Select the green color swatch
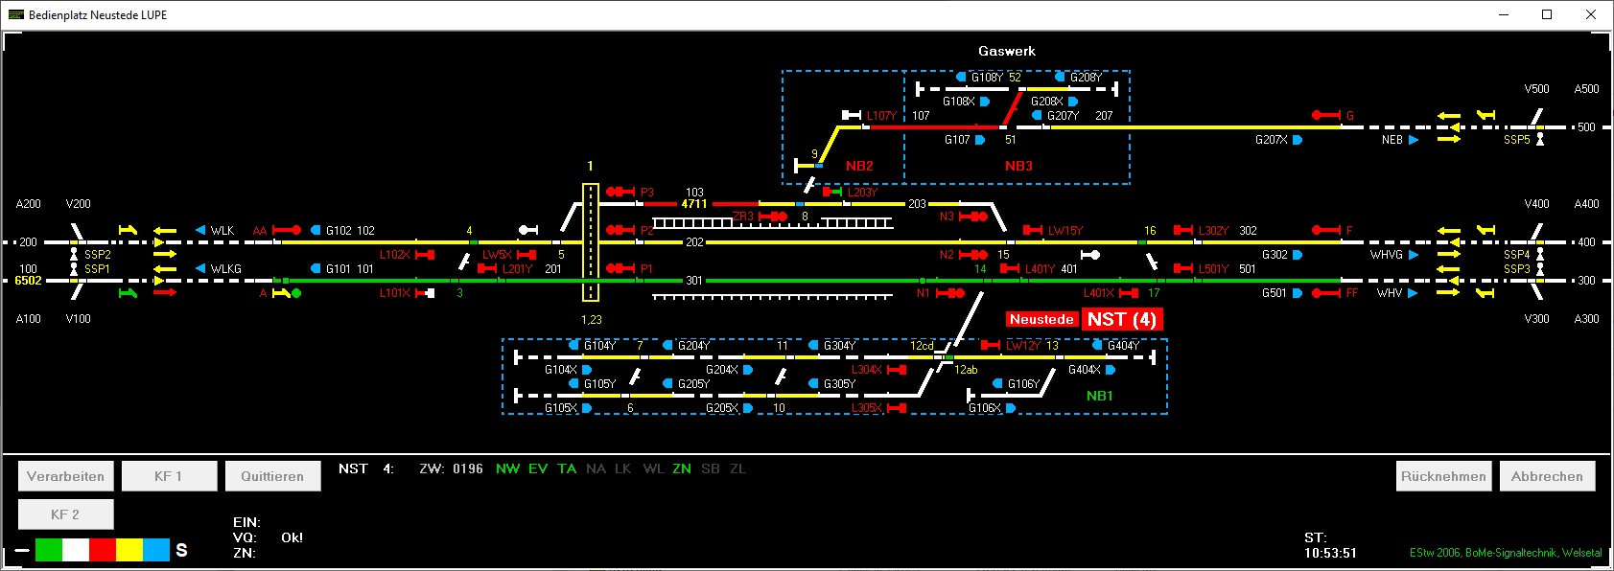 coord(49,550)
